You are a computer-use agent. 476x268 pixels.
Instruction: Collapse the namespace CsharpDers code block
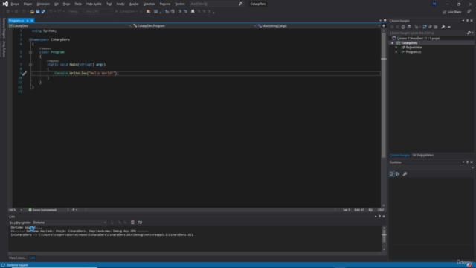click(30, 39)
